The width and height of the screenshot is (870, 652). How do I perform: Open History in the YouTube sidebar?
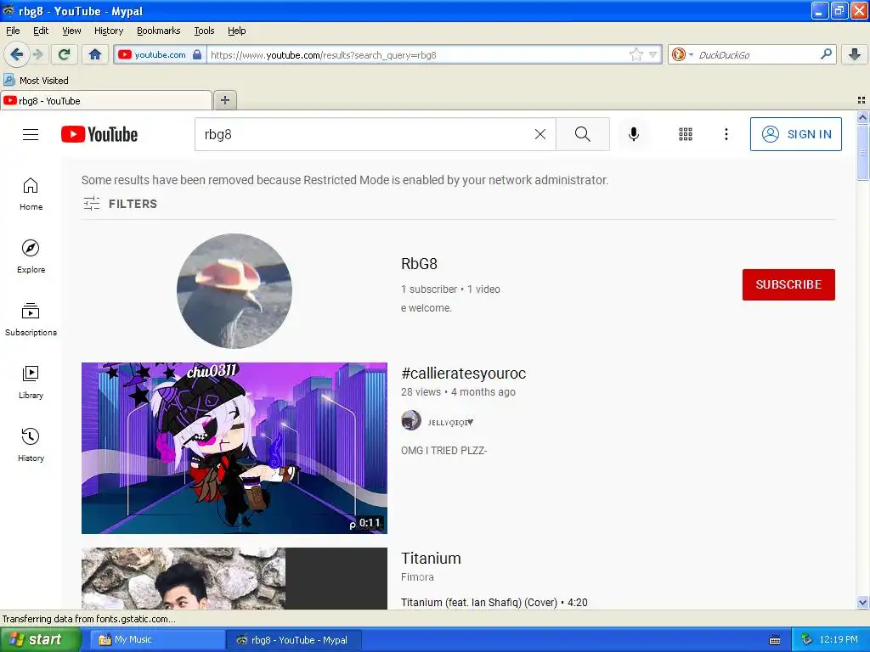[31, 445]
